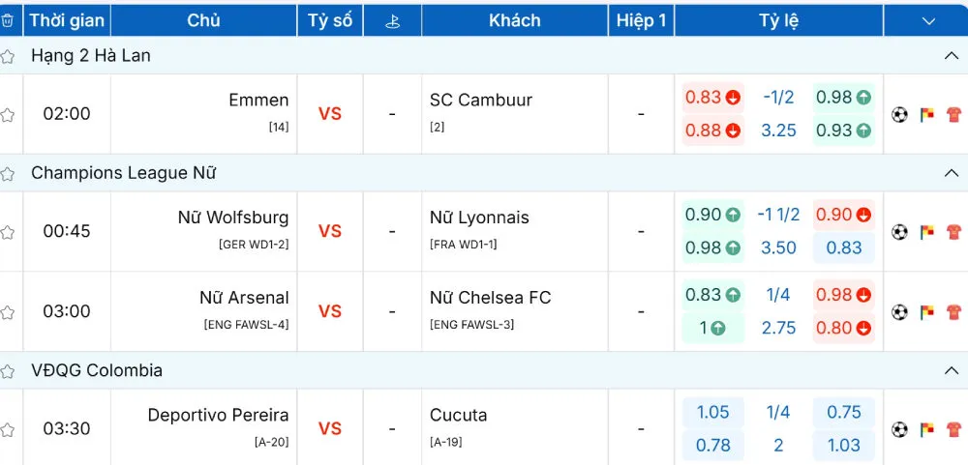The height and width of the screenshot is (465, 968).
Task: Click the corner flag icon in the header
Action: pyautogui.click(x=392, y=20)
